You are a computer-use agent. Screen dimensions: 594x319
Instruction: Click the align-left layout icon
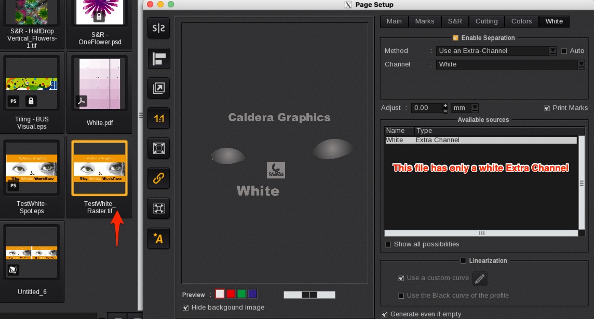pyautogui.click(x=158, y=59)
